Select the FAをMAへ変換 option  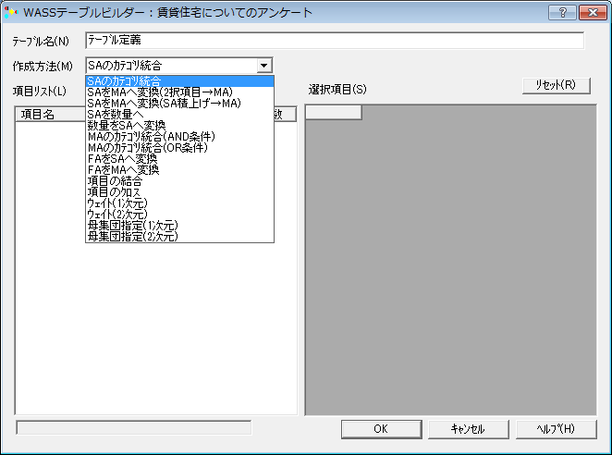179,170
